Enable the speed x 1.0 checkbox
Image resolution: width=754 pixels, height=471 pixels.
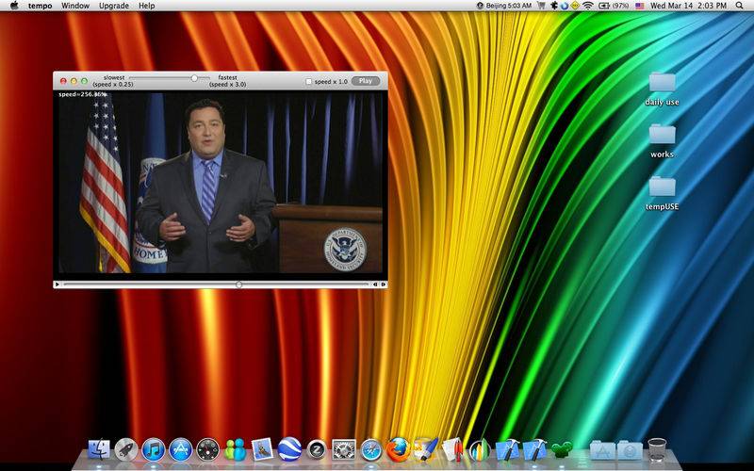(309, 82)
